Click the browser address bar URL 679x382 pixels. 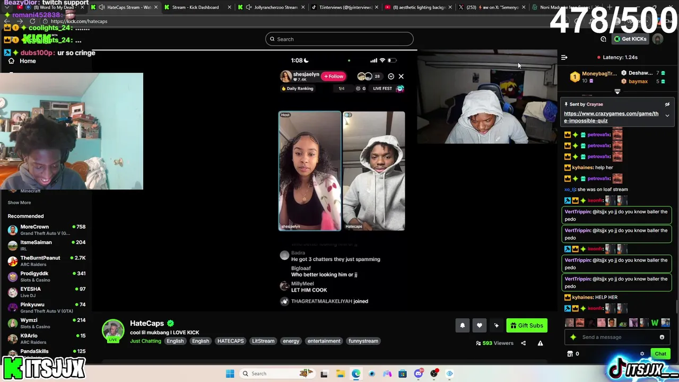click(79, 21)
